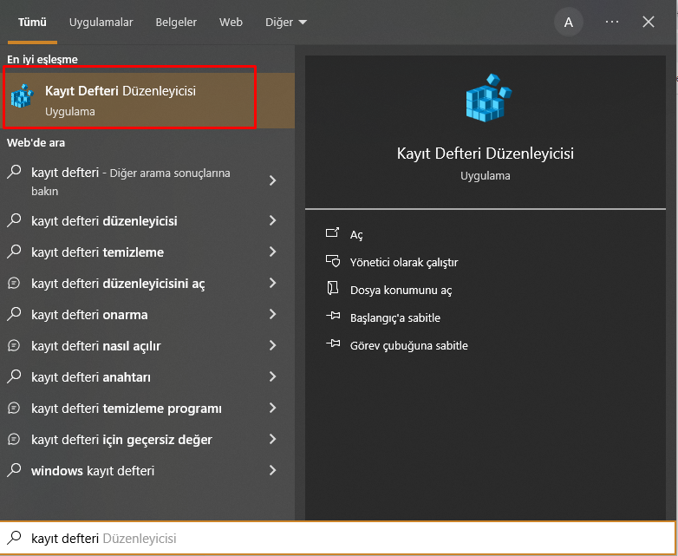Image resolution: width=678 pixels, height=556 pixels.
Task: Select the Web search tab
Action: tap(231, 22)
